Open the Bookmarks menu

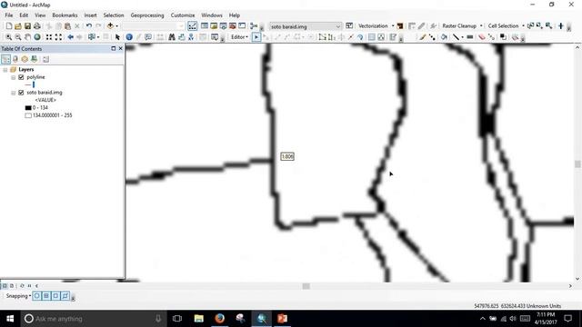click(x=65, y=15)
